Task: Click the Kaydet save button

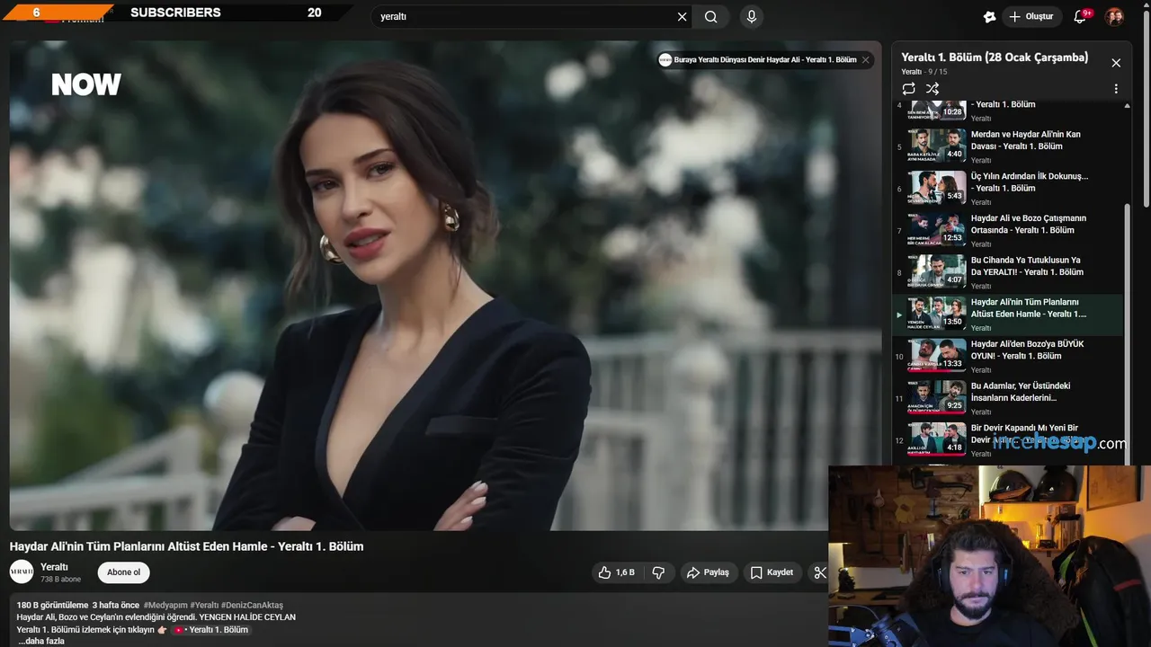Action: (x=772, y=572)
